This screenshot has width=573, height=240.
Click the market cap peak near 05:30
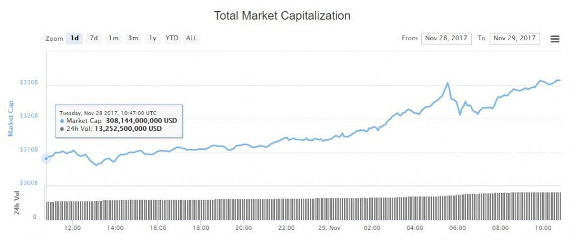pos(448,83)
